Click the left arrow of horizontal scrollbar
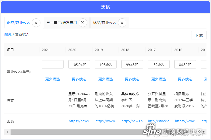The image size is (211, 140). pyautogui.click(x=7, y=132)
